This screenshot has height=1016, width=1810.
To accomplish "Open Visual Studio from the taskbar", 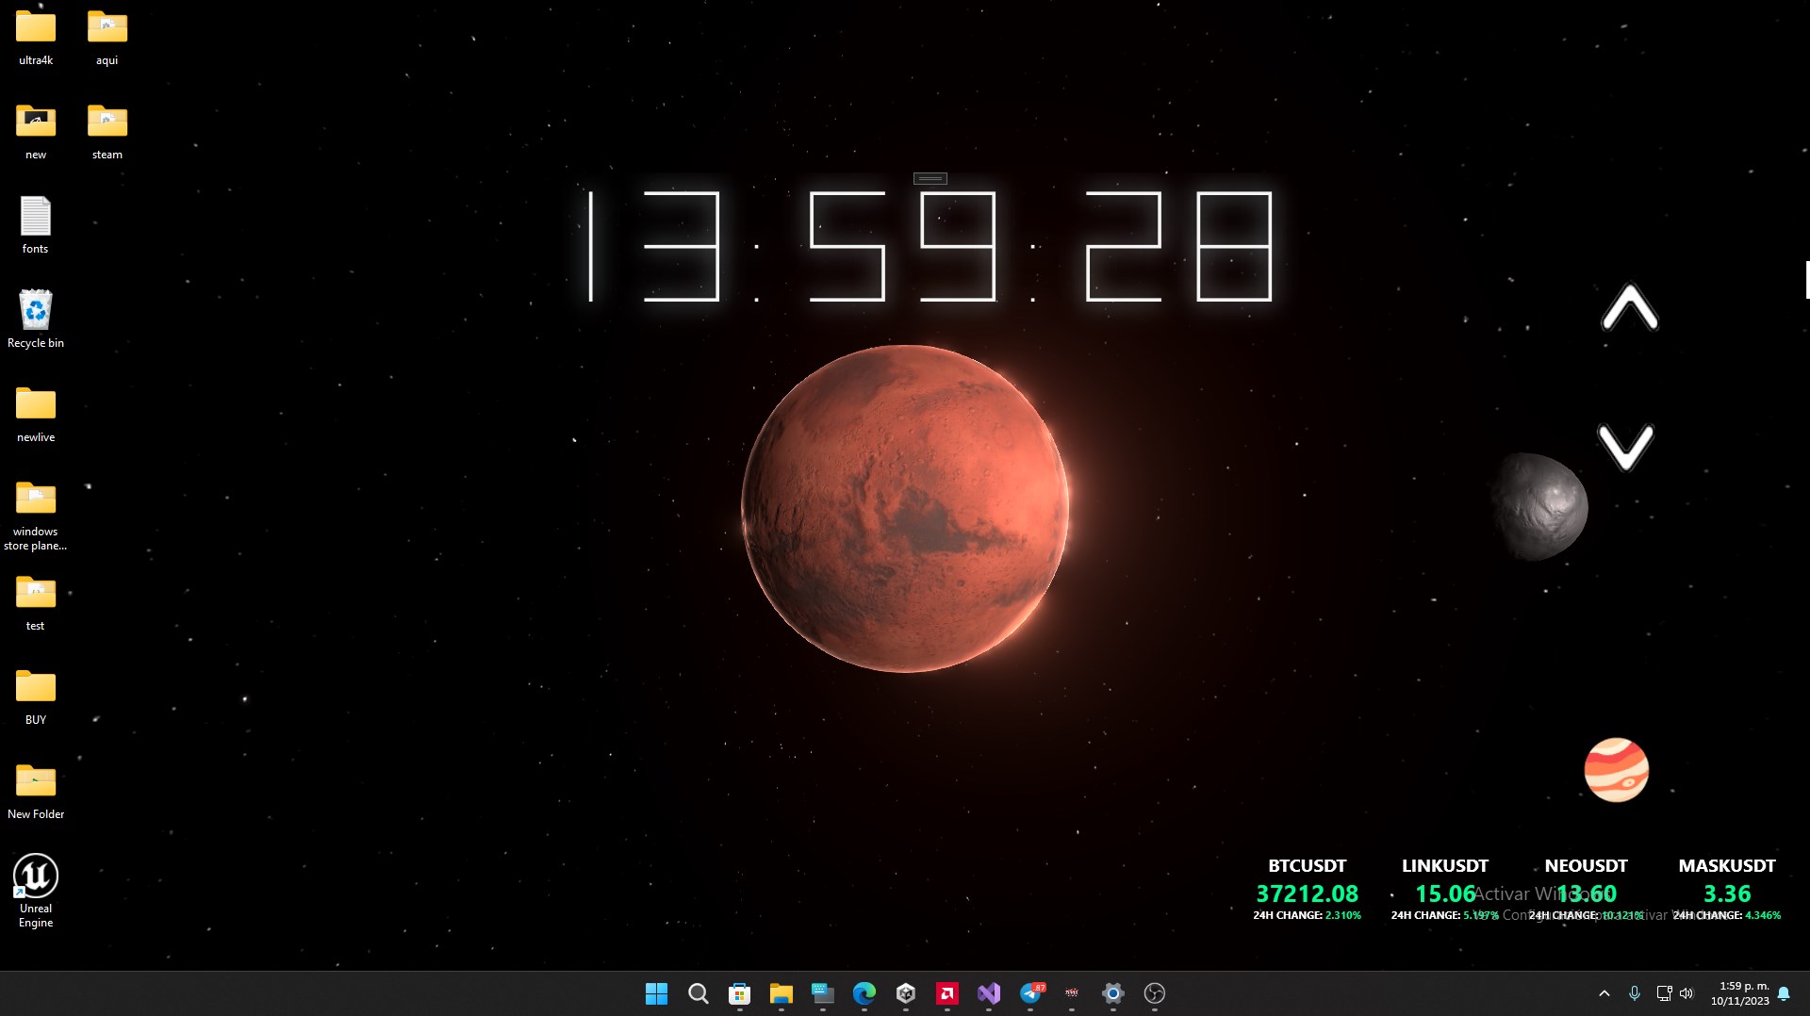I will point(989,993).
